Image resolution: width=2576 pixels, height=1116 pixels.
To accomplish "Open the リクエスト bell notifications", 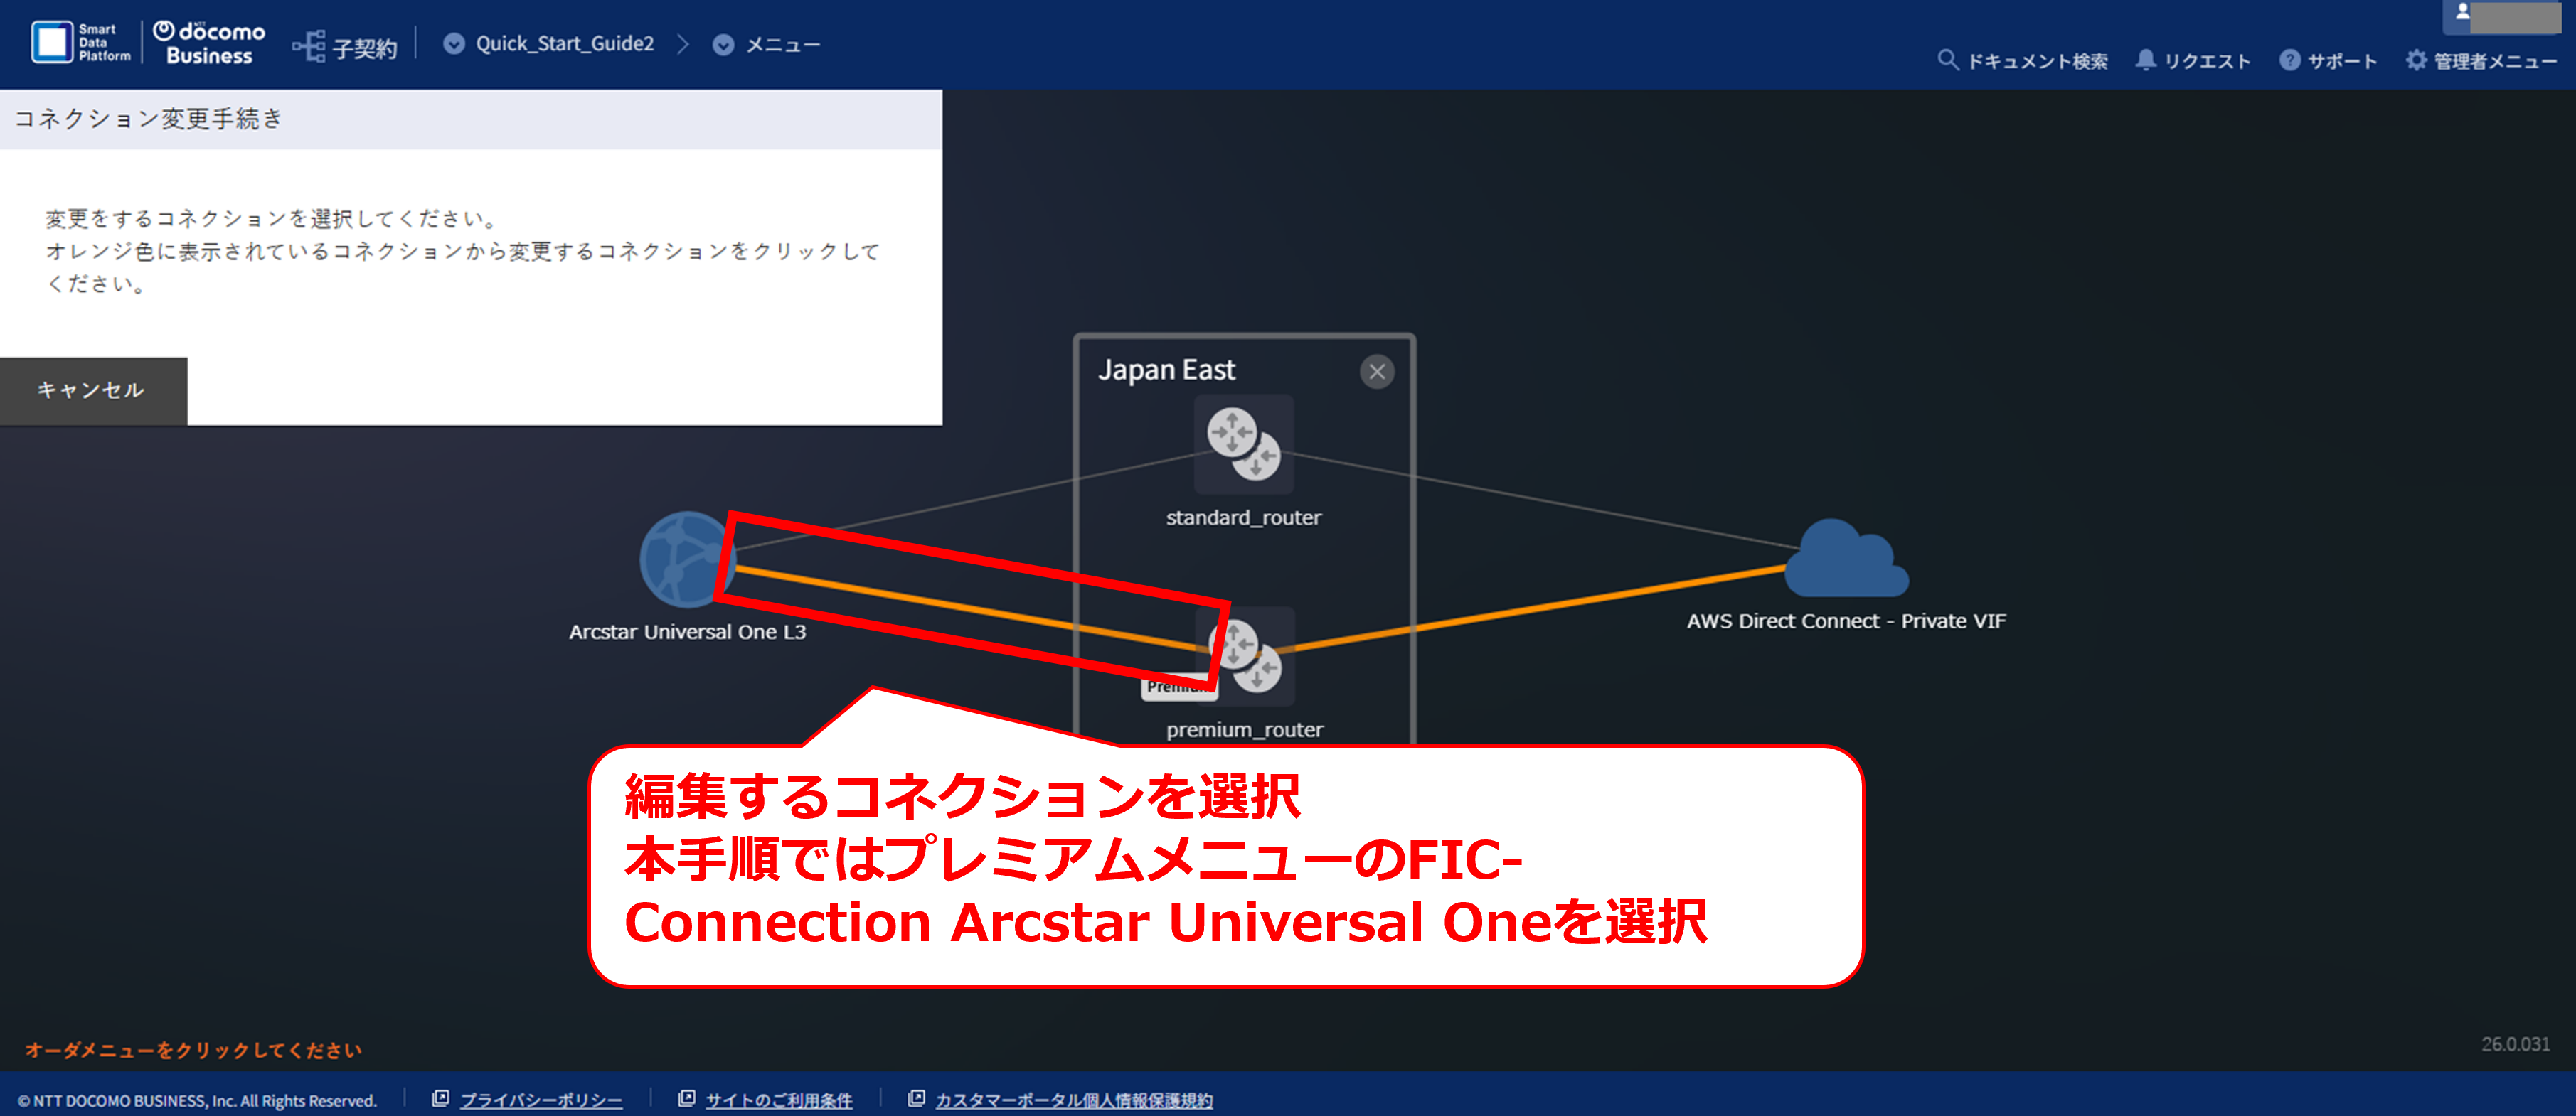I will tap(2145, 60).
